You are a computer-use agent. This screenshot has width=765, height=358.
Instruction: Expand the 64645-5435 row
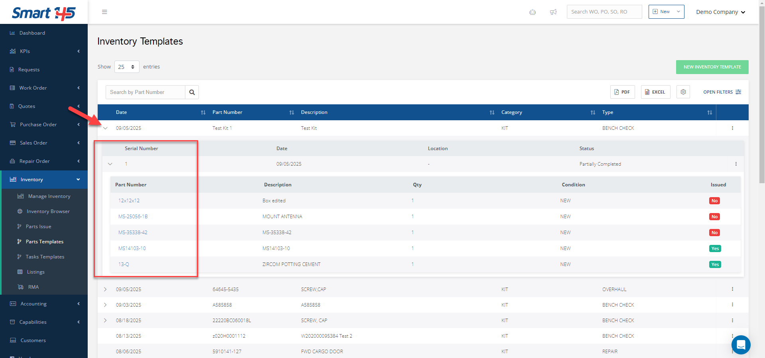pos(105,289)
